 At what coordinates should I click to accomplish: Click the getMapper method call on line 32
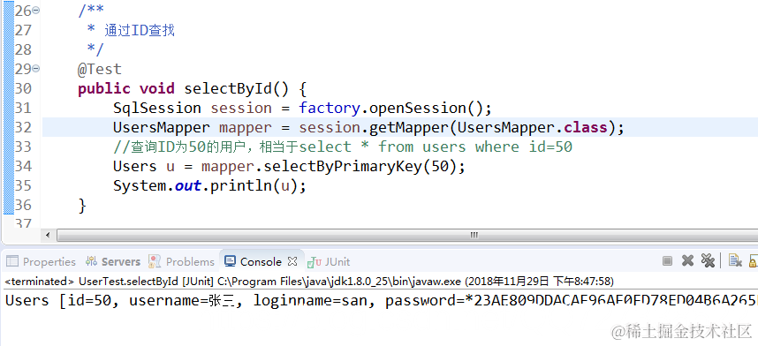pyautogui.click(x=408, y=128)
